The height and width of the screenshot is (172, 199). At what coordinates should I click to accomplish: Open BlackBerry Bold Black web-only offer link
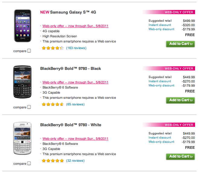(x=75, y=83)
